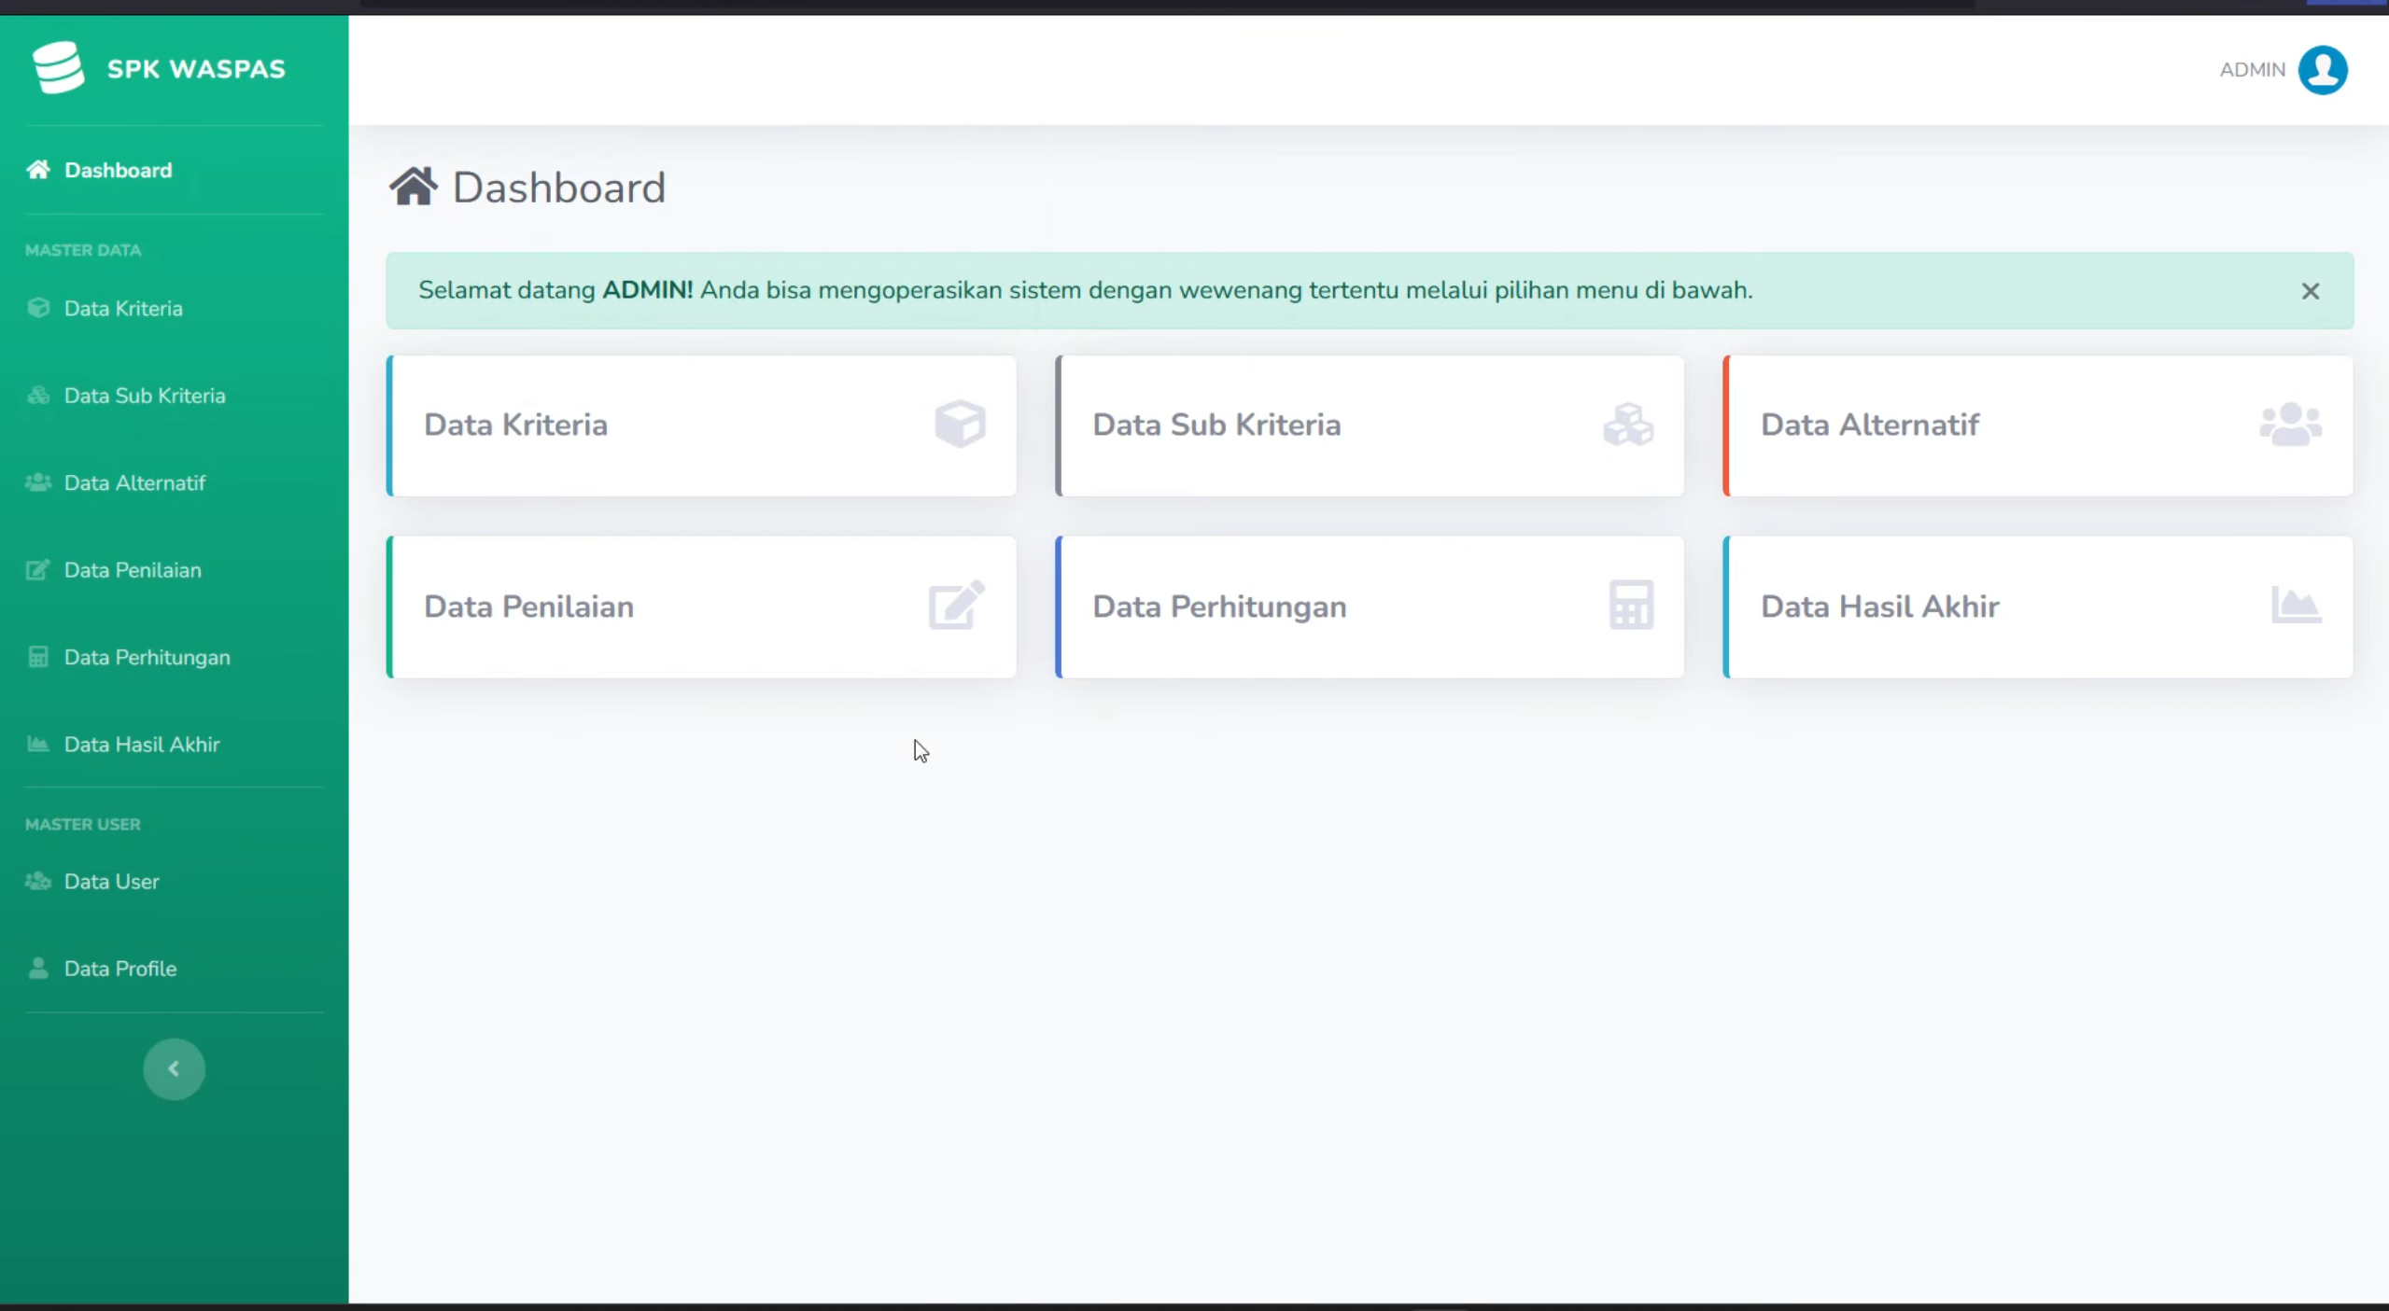Screen dimensions: 2389x1311
Task: Click the edit icon next to sidebar Data Penilaian
Action: (x=38, y=570)
